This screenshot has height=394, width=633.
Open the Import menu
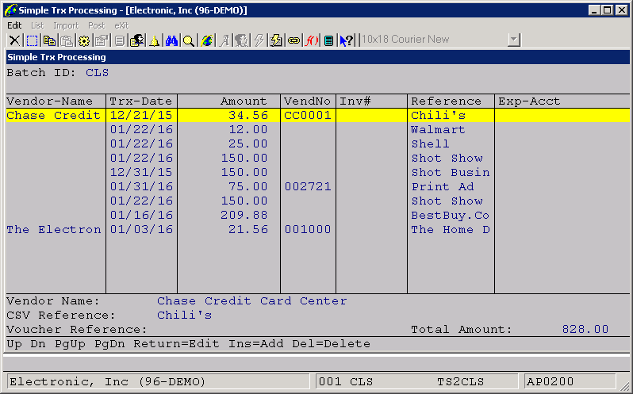(66, 25)
